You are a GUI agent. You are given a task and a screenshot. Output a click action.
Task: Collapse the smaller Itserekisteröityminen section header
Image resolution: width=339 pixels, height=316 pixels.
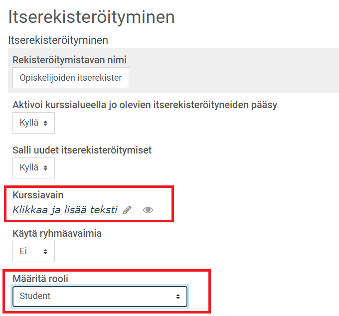pos(58,40)
